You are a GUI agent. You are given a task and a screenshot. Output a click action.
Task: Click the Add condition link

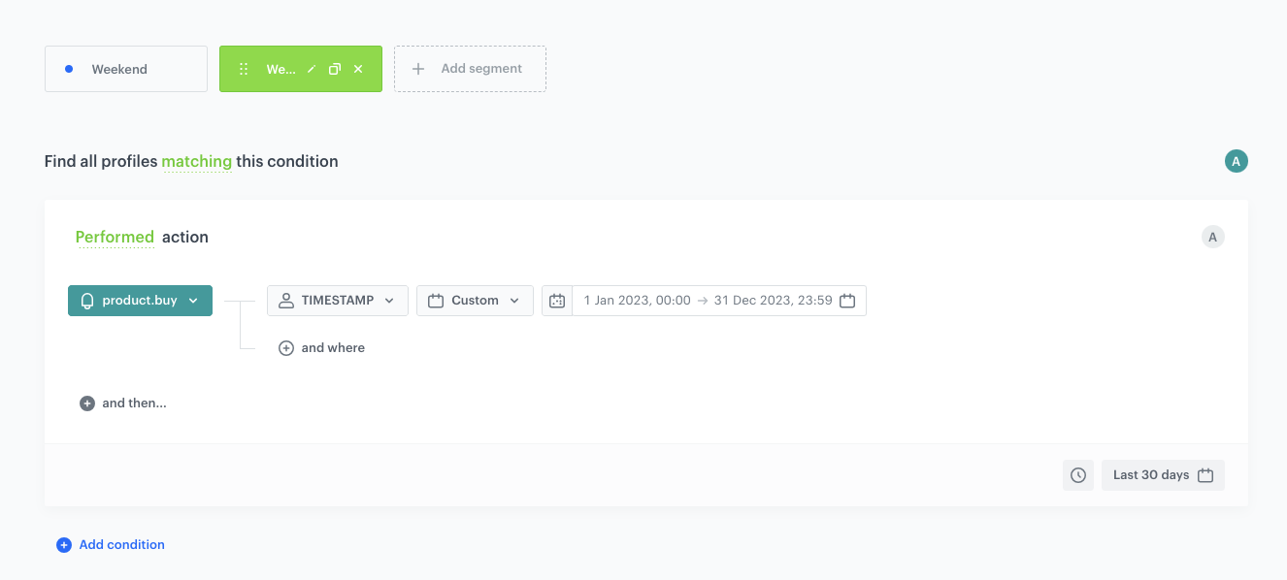[x=111, y=545]
